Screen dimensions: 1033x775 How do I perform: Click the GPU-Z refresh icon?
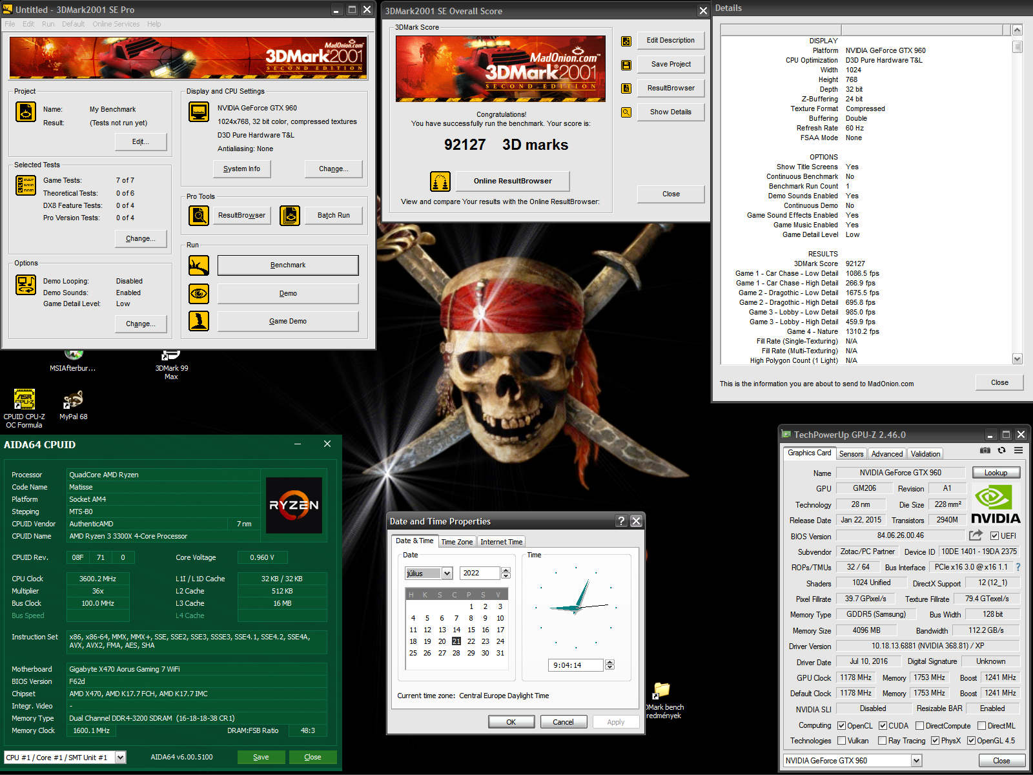pos(1002,451)
